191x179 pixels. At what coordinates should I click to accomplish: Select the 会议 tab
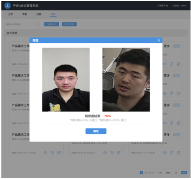(x=53, y=14)
